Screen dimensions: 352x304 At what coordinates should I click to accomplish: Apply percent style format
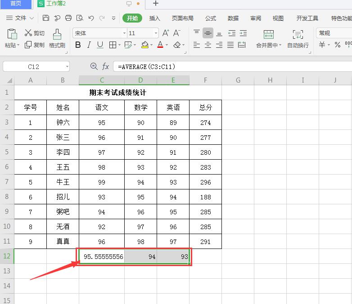pos(338,45)
